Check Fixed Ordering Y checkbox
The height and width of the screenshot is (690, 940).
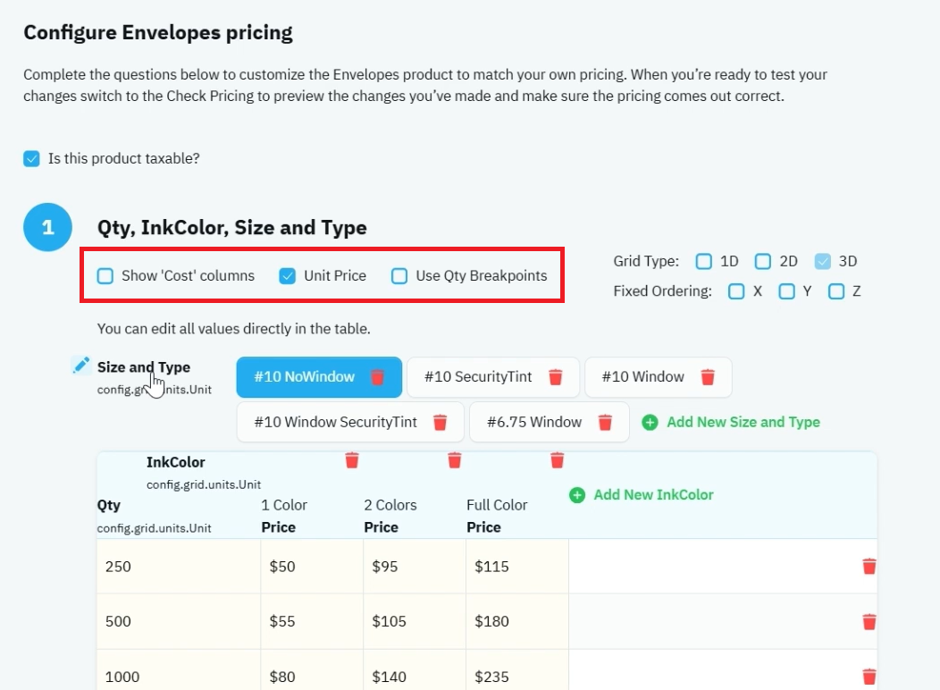786,292
